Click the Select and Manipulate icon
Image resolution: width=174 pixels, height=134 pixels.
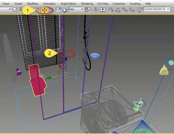coord(96,10)
